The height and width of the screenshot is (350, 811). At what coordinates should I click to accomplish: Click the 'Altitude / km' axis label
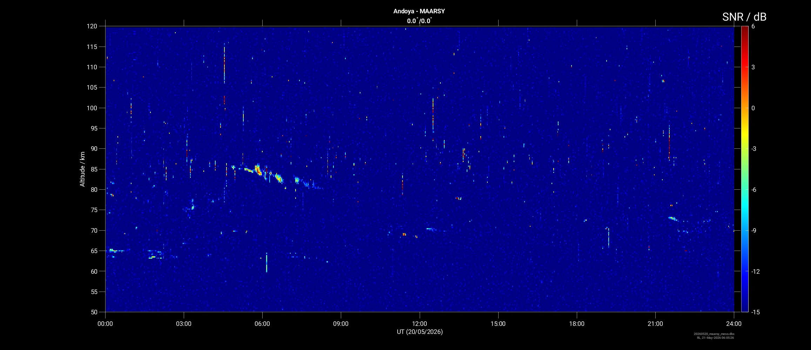(x=82, y=169)
